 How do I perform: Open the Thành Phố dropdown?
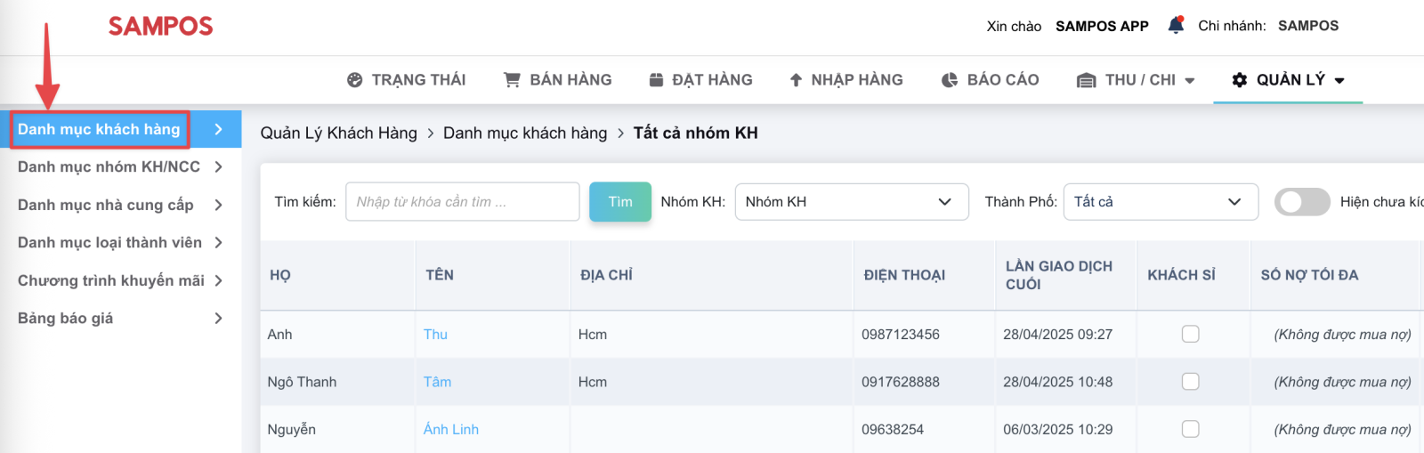[x=1161, y=202]
